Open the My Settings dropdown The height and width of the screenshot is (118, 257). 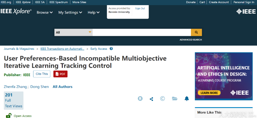tap(70, 12)
